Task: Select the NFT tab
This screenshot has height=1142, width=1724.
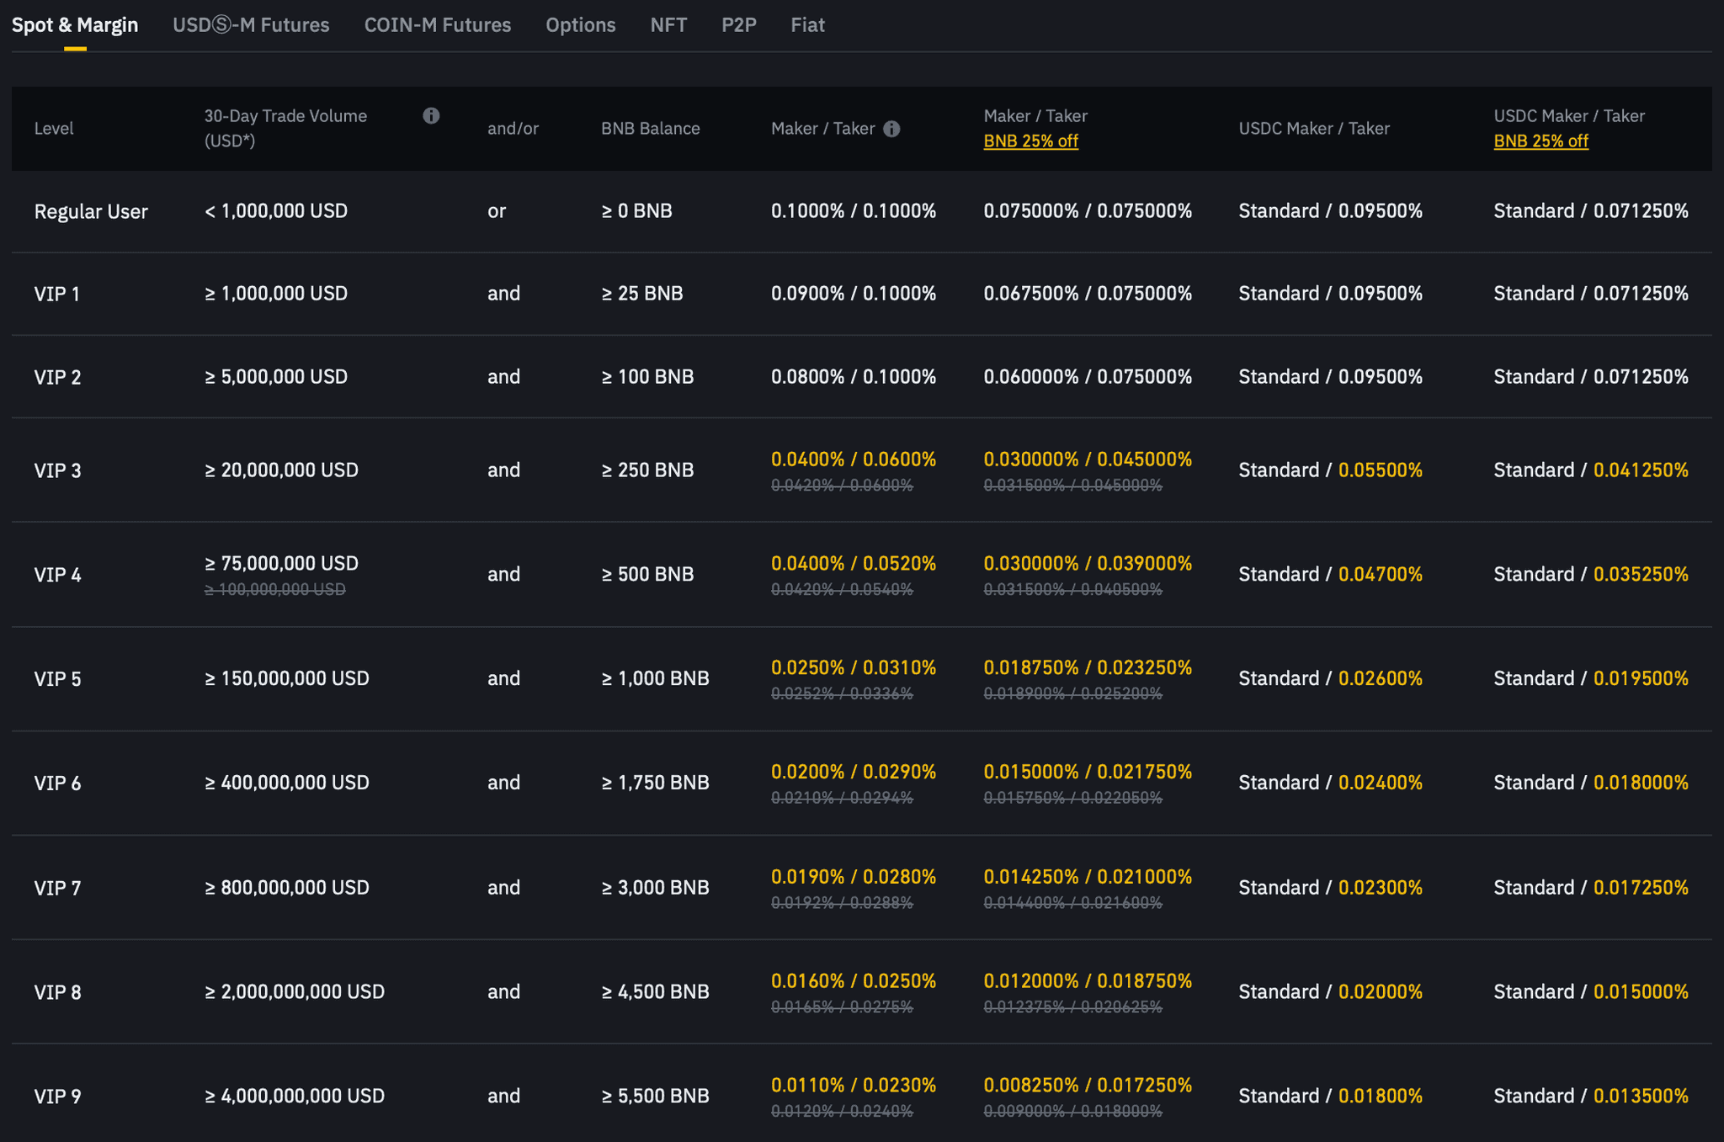Action: click(668, 25)
